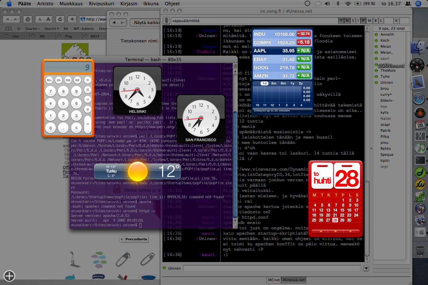Click the divide key on the calculator widget

coord(88,80)
